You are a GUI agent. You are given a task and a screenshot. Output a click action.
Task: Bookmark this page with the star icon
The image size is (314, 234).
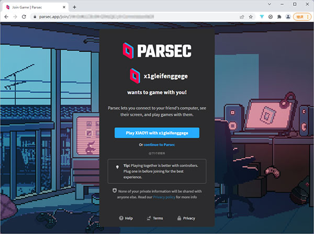tap(251, 17)
